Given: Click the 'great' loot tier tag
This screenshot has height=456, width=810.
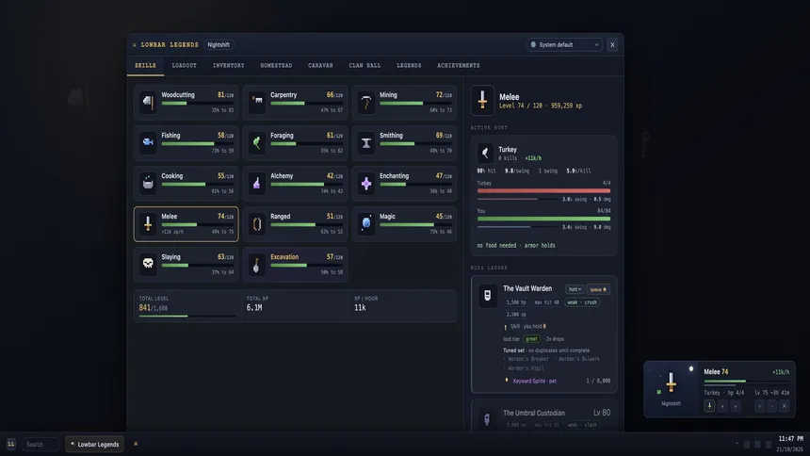Looking at the screenshot, I should click(x=531, y=339).
